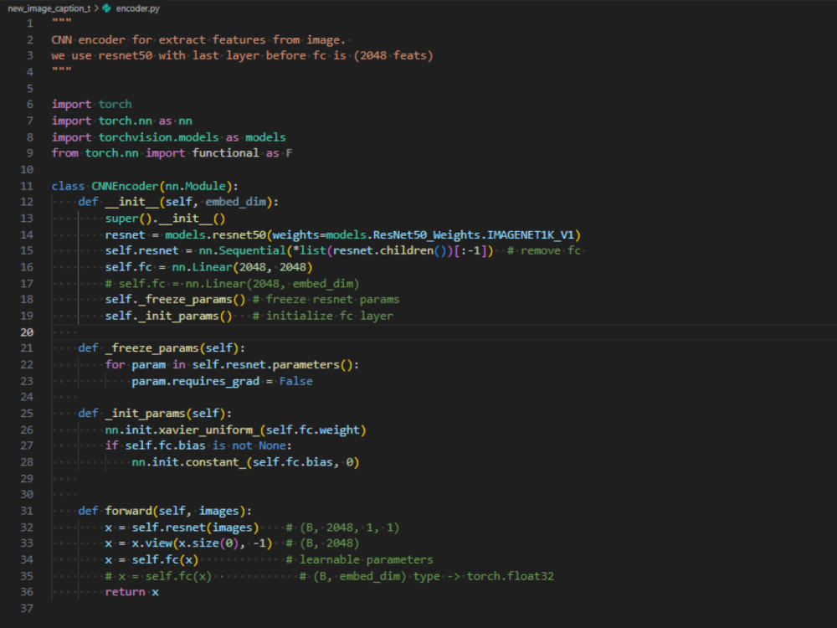Click 'torchvision.models' in the import line
Image resolution: width=837 pixels, height=628 pixels.
click(x=158, y=137)
